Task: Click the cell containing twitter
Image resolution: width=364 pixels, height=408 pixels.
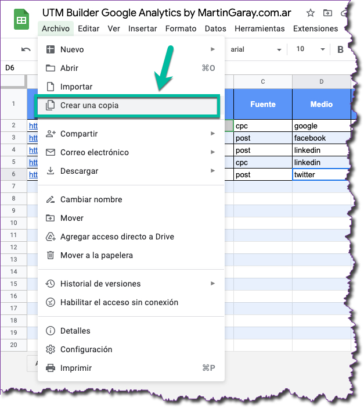Action: [322, 174]
